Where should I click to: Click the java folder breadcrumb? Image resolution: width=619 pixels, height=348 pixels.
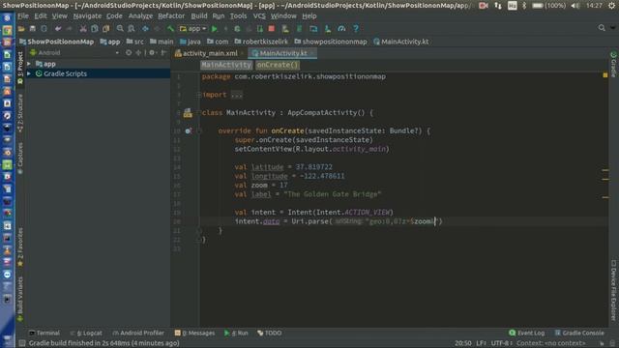click(190, 42)
